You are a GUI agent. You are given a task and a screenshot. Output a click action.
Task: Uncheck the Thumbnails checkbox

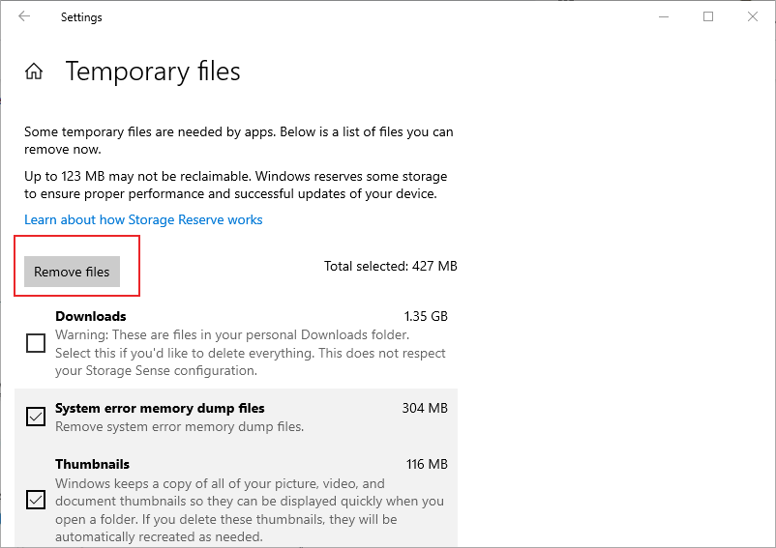36,500
